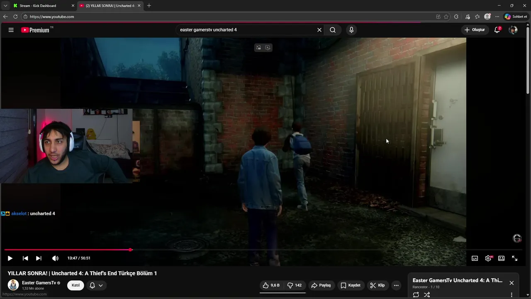This screenshot has height=299, width=531.
Task: Resume the video with the play button
Action: coord(10,258)
